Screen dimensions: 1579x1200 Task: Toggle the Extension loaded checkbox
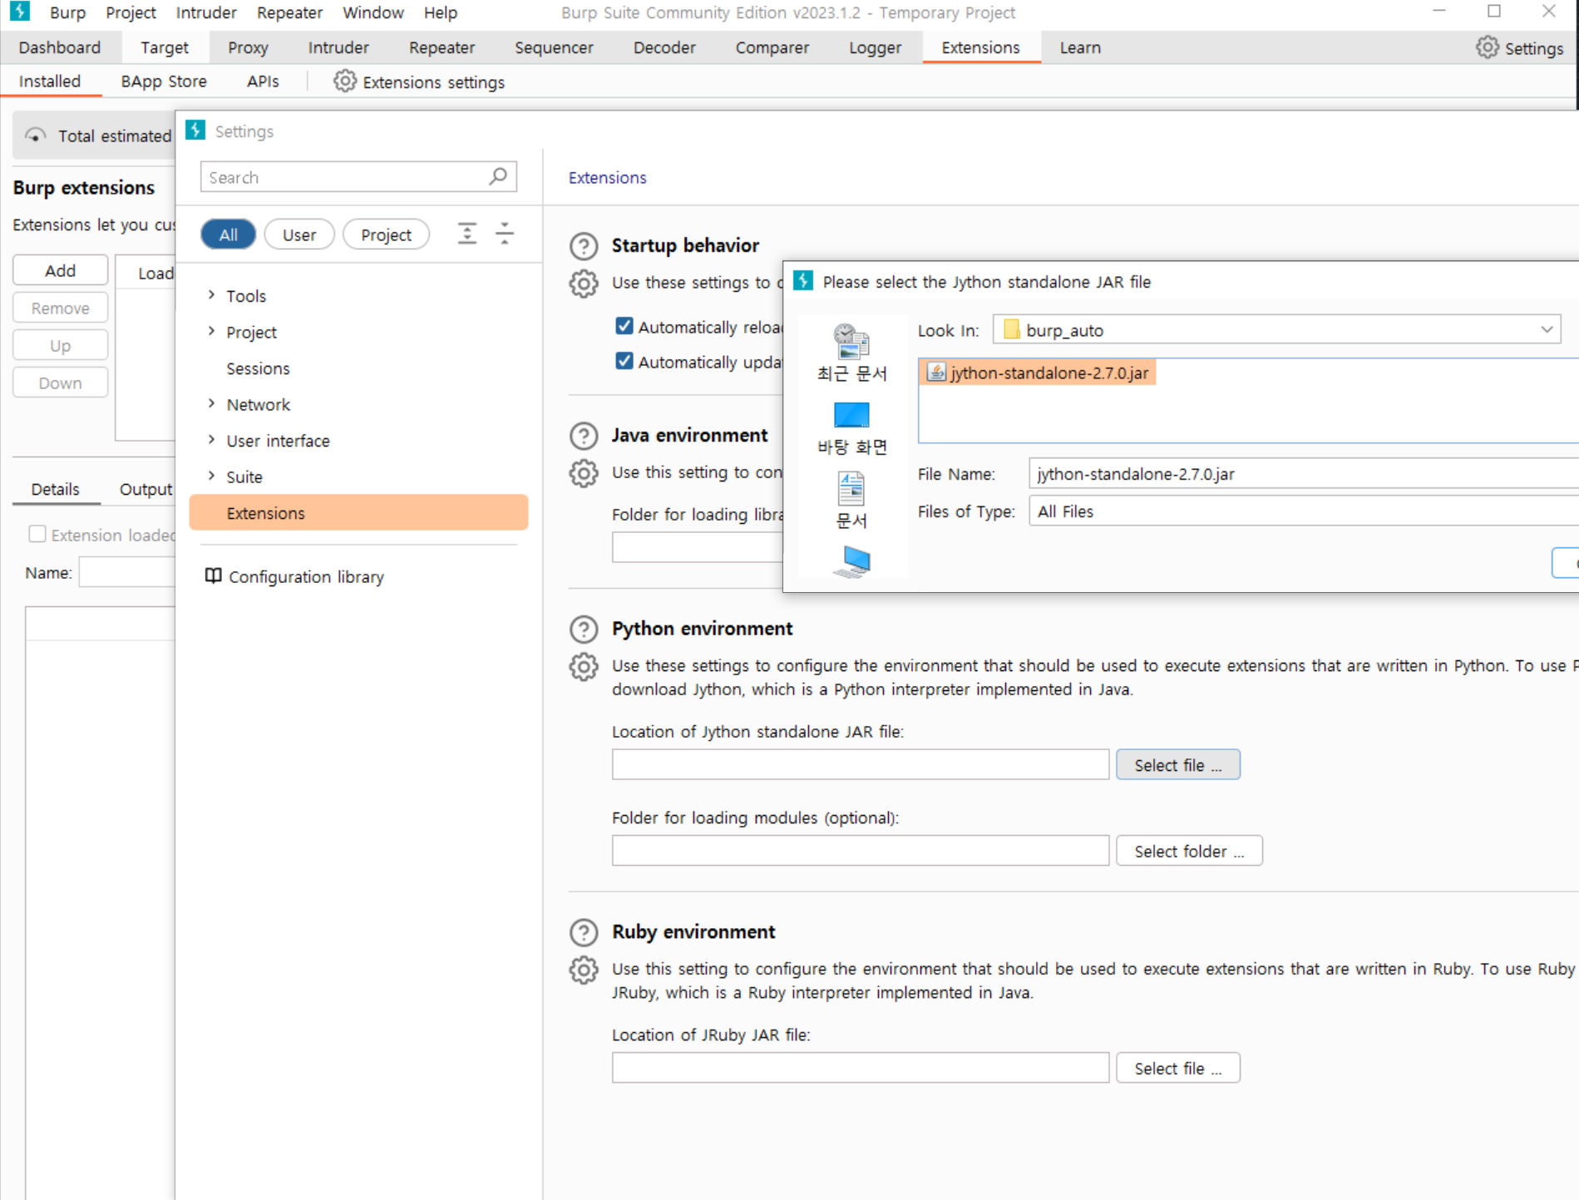pos(37,534)
